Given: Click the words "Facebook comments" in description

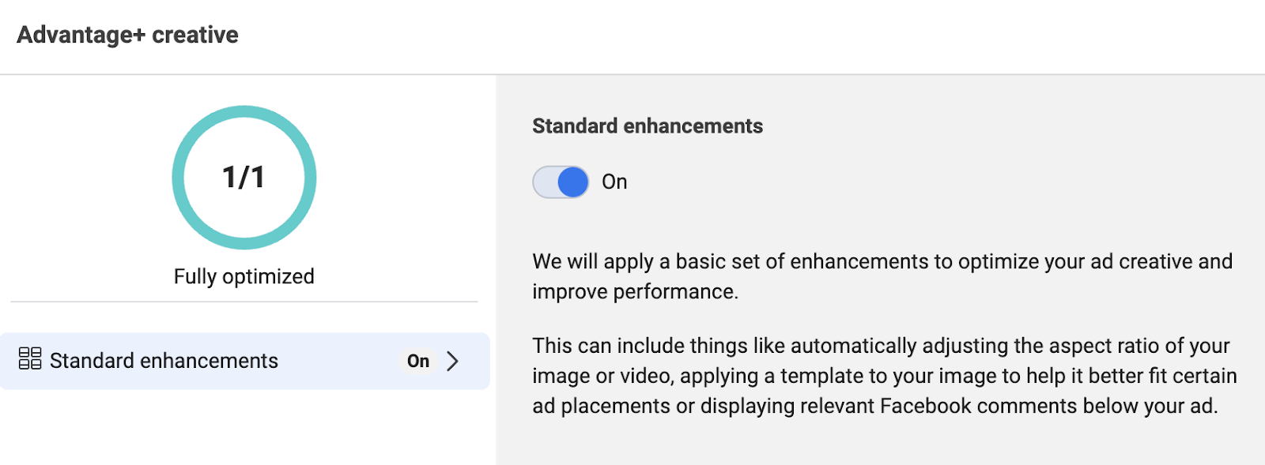Looking at the screenshot, I should (x=978, y=406).
